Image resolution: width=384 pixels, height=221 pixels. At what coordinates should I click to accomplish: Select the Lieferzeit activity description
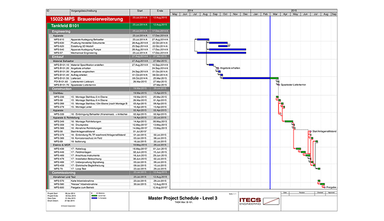tap(76, 79)
